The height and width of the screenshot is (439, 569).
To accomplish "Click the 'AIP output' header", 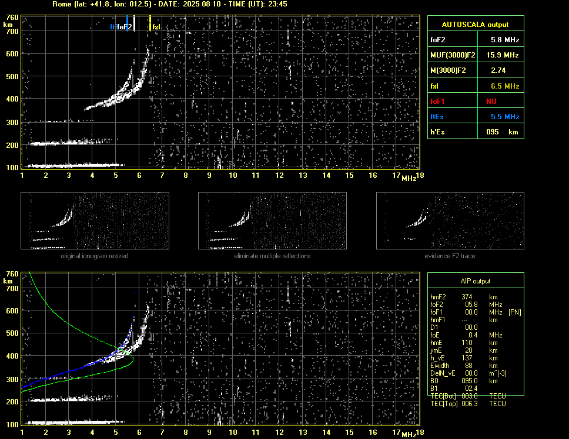I will [x=476, y=281].
